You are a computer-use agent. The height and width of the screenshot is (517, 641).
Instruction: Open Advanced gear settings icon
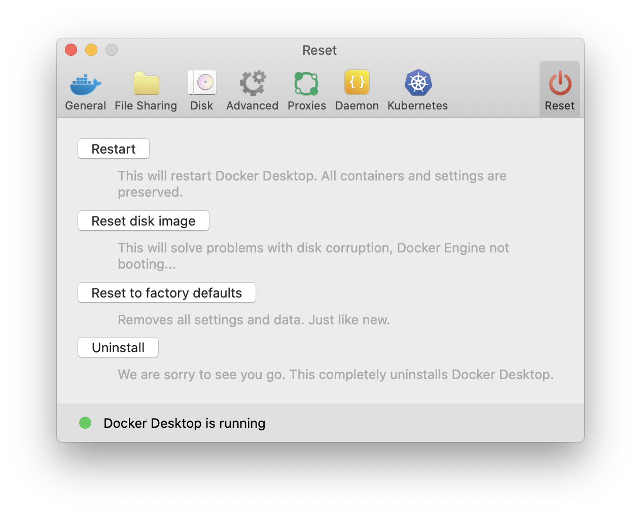[x=253, y=83]
